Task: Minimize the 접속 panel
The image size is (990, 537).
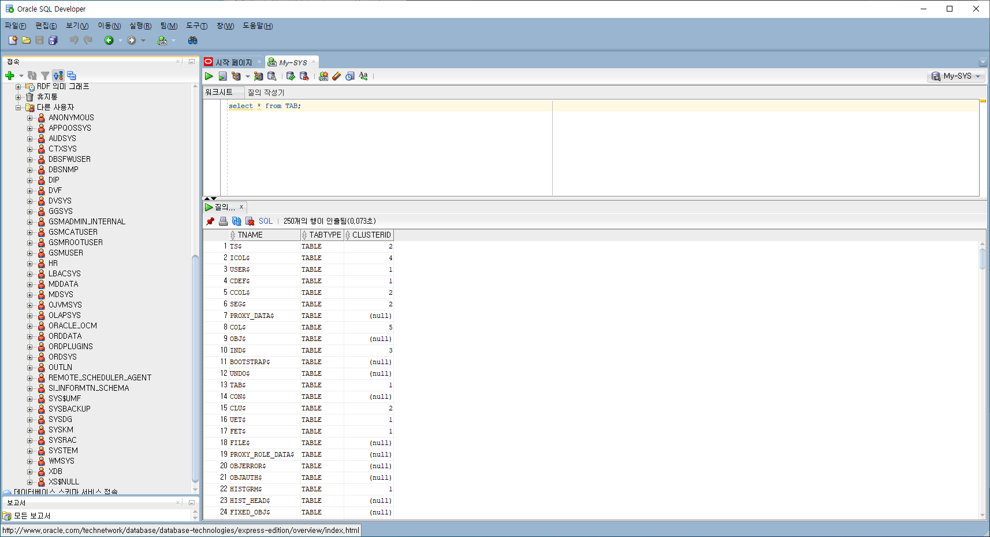Action: point(192,61)
